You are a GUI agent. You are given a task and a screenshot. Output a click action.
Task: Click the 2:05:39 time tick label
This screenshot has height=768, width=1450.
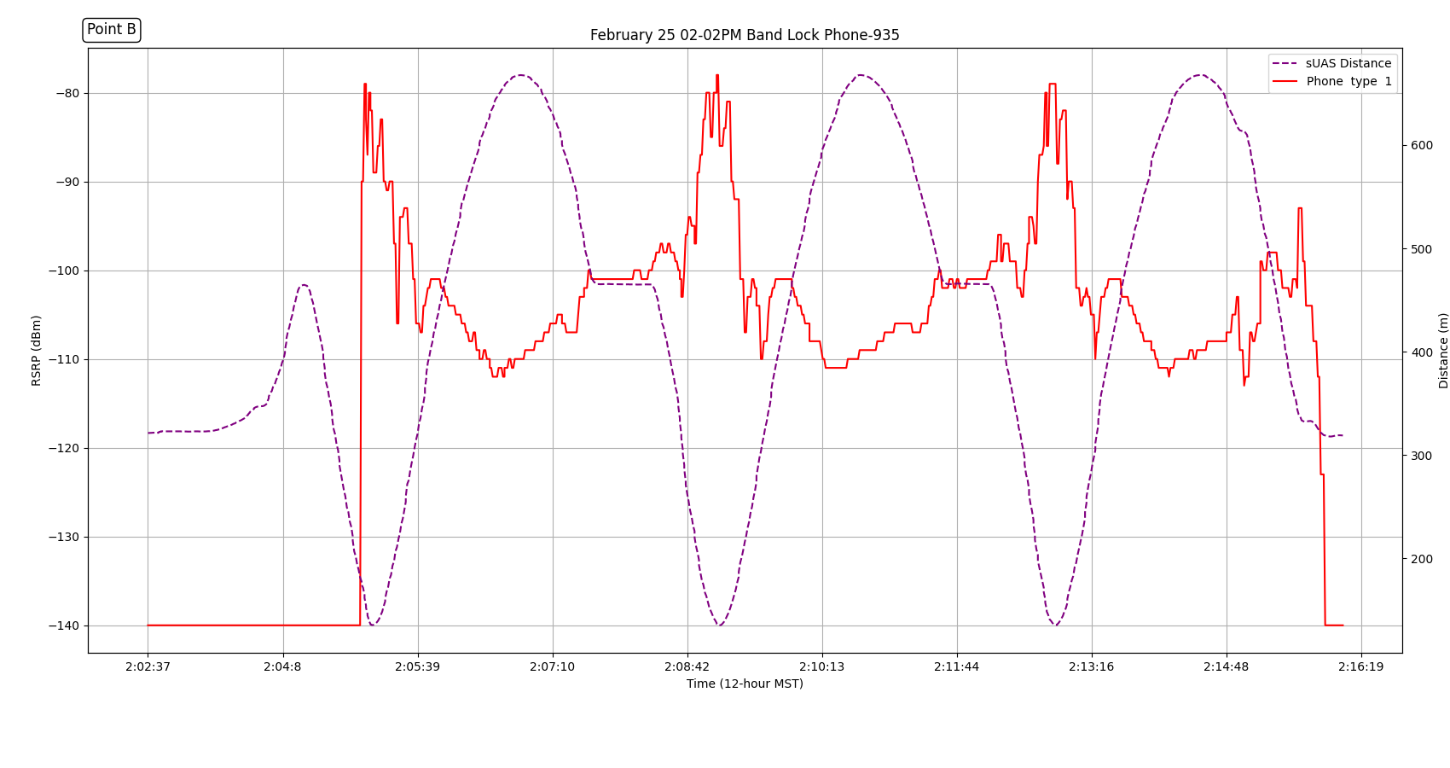[x=417, y=666]
